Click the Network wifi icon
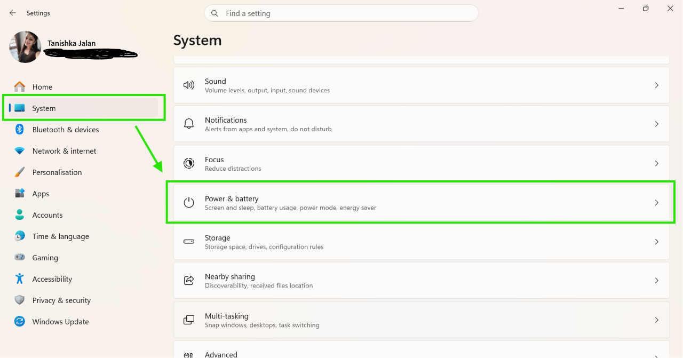This screenshot has width=683, height=358. pyautogui.click(x=20, y=151)
